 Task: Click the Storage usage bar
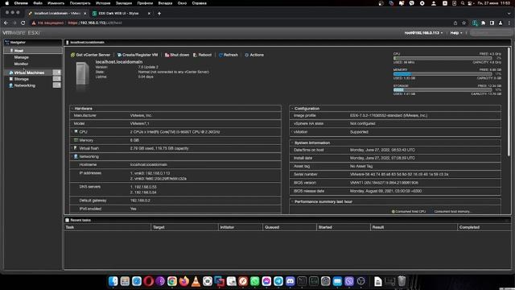point(443,89)
